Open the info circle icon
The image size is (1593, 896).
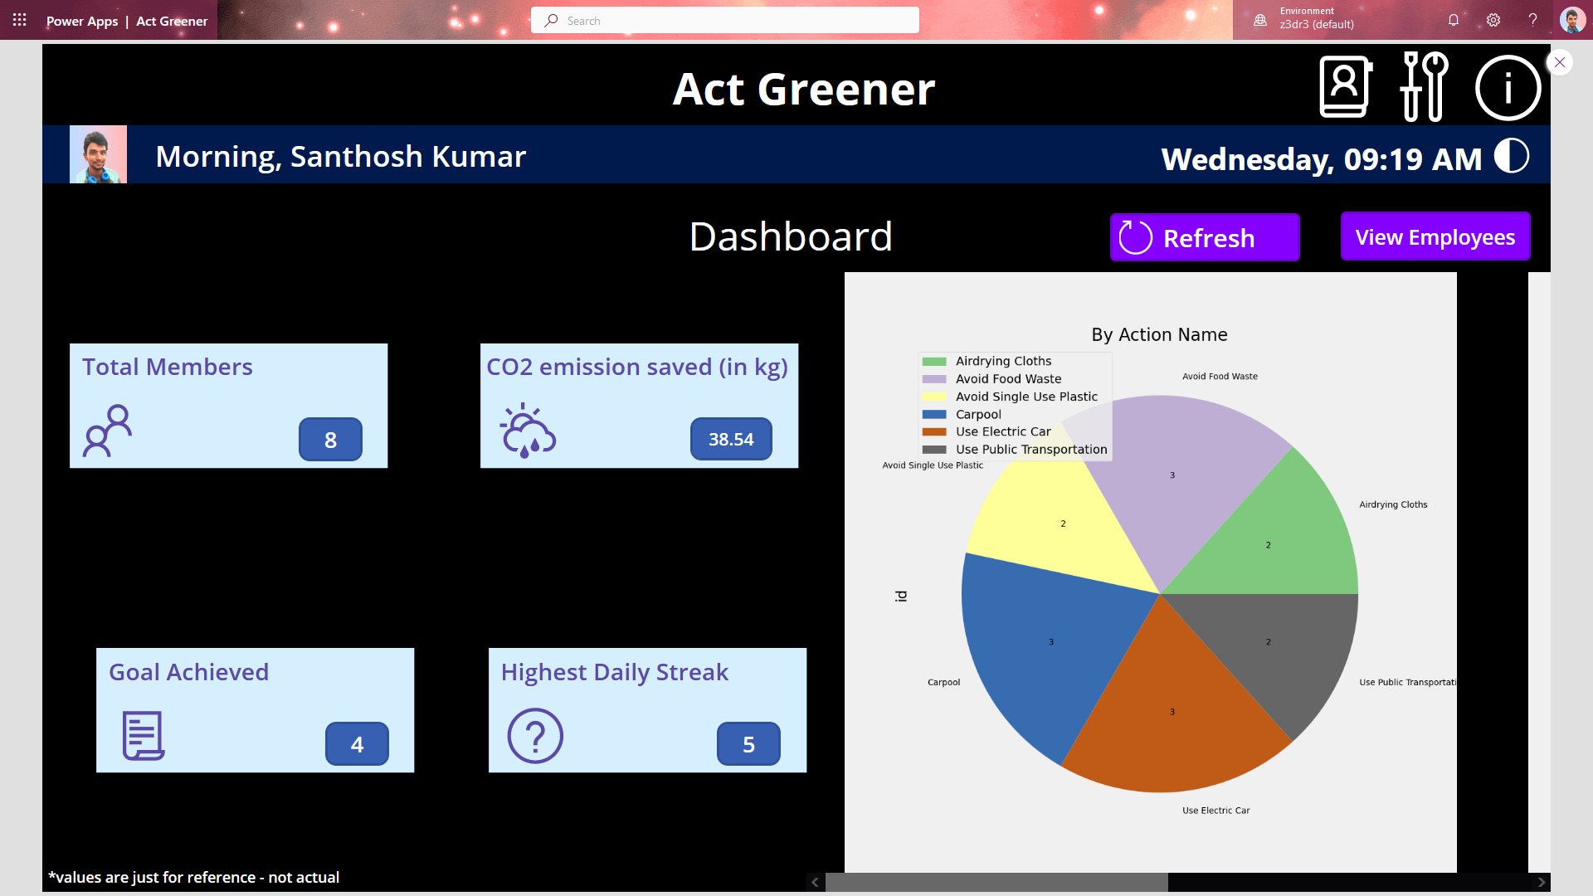click(1508, 88)
